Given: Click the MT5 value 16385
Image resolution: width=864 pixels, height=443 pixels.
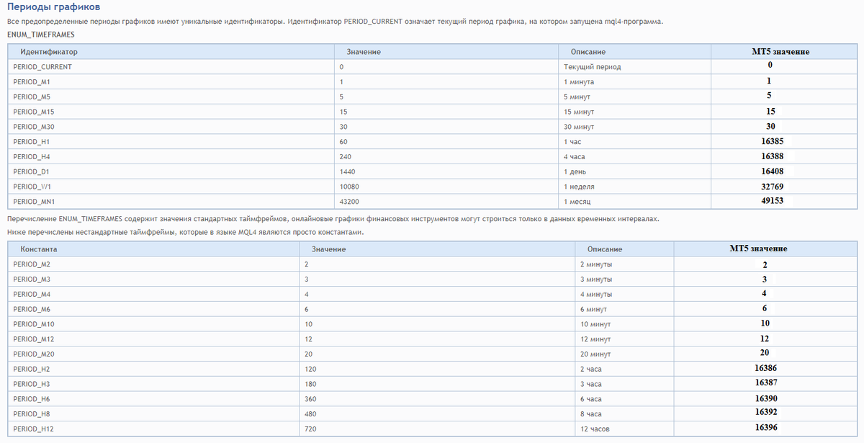Looking at the screenshot, I should click(772, 141).
